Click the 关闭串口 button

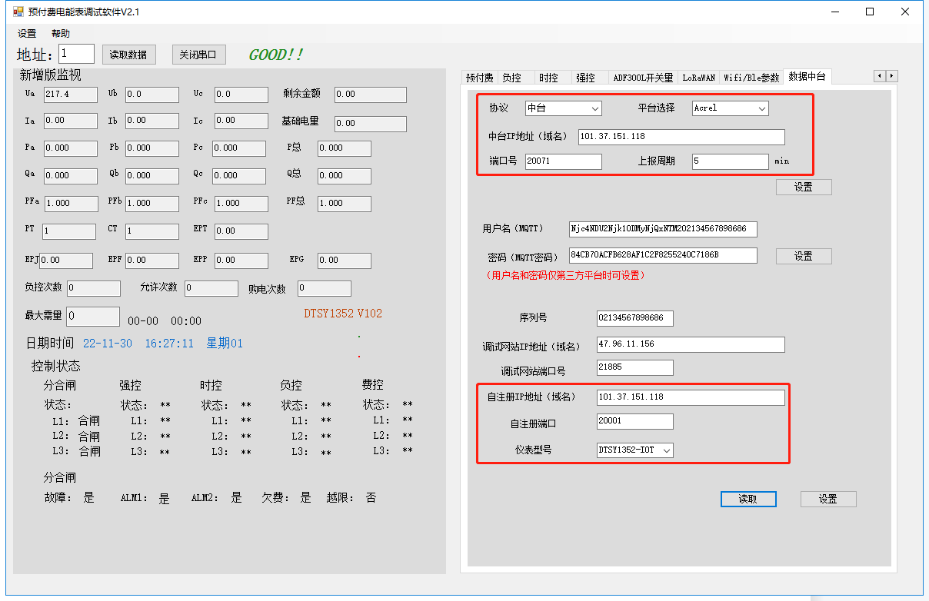(198, 55)
